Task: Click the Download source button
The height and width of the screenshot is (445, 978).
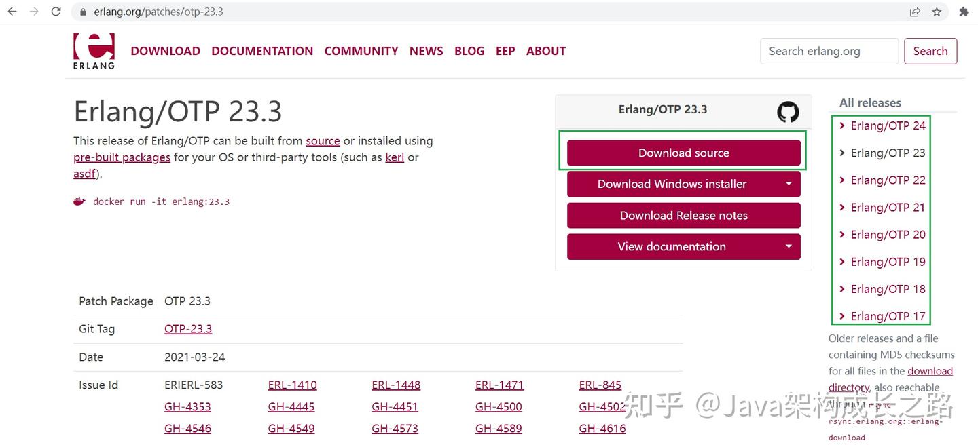Action: [684, 153]
